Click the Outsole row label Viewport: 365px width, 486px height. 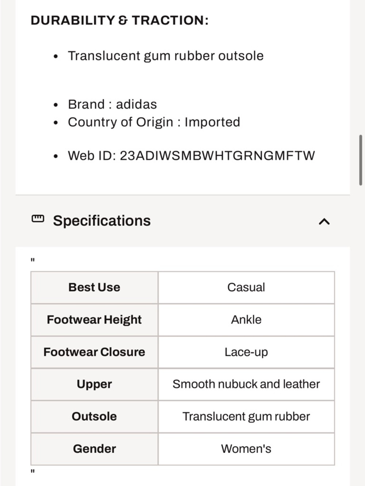click(x=94, y=416)
